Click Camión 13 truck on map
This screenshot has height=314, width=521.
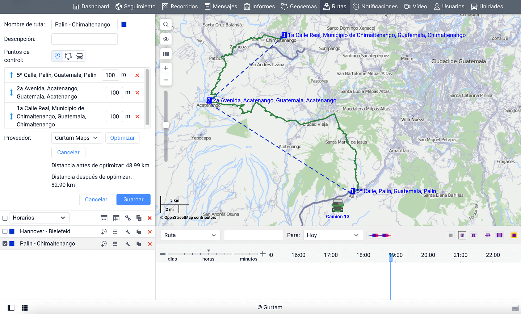337,206
